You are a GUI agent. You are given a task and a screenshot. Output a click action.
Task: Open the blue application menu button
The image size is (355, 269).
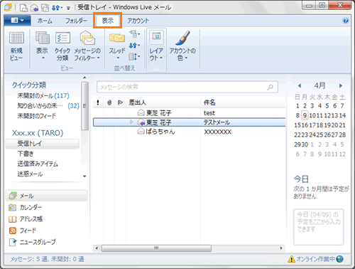(x=17, y=21)
